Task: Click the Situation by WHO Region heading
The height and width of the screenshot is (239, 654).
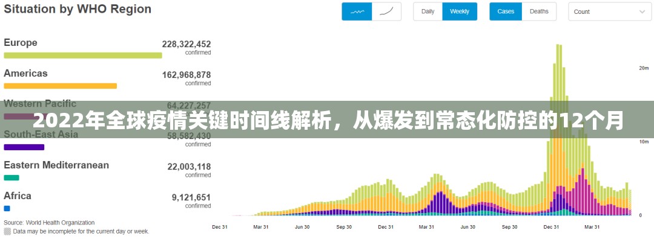Action: (x=78, y=9)
